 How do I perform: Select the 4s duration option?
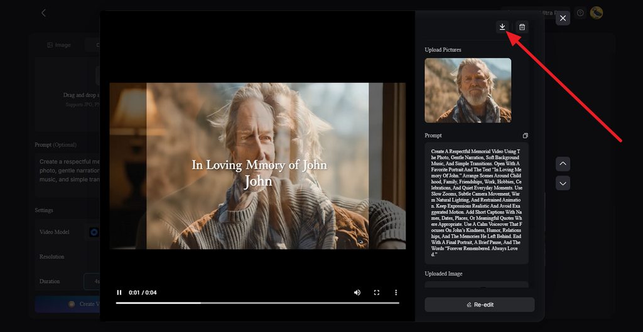click(93, 282)
